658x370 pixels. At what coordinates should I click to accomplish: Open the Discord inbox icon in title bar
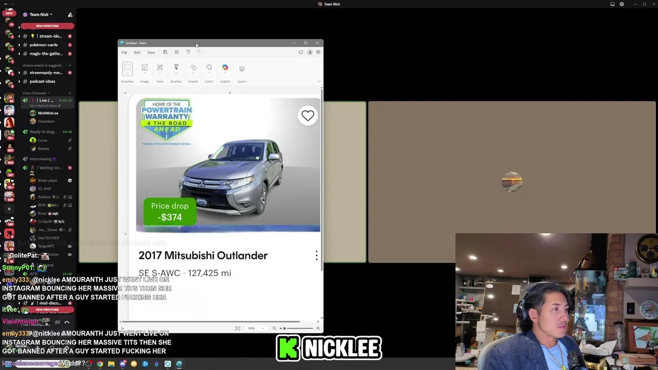point(612,4)
